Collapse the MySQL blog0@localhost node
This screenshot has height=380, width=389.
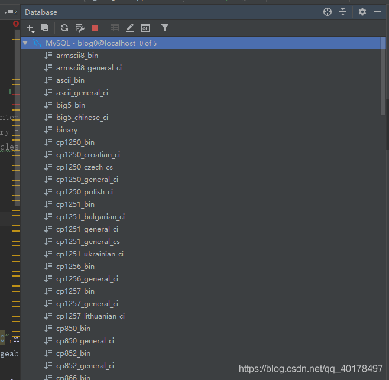tap(25, 43)
